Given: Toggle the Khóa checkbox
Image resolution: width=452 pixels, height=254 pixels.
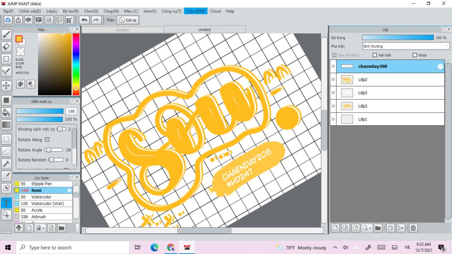Looking at the screenshot, I should [415, 55].
